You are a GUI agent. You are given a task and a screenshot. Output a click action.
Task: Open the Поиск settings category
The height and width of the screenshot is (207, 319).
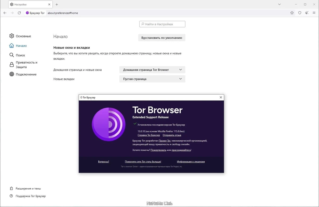pyautogui.click(x=17, y=55)
